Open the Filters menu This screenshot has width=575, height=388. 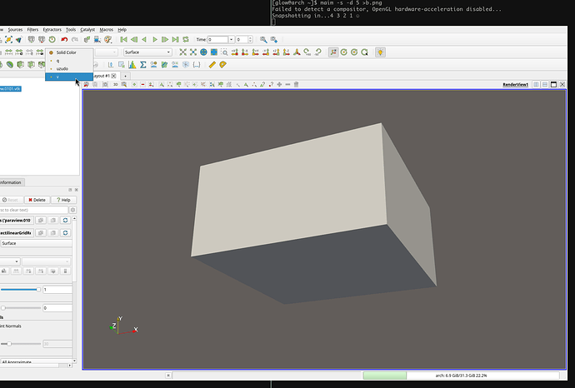pyautogui.click(x=34, y=29)
